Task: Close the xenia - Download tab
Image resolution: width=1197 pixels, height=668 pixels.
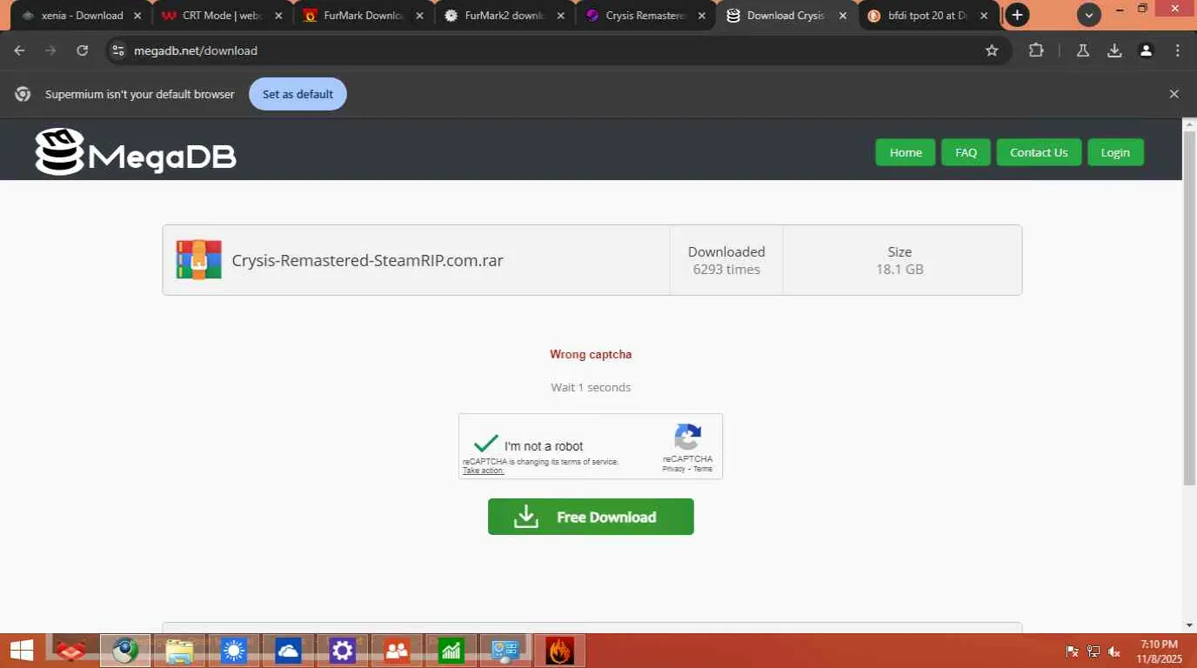Action: coord(137,16)
